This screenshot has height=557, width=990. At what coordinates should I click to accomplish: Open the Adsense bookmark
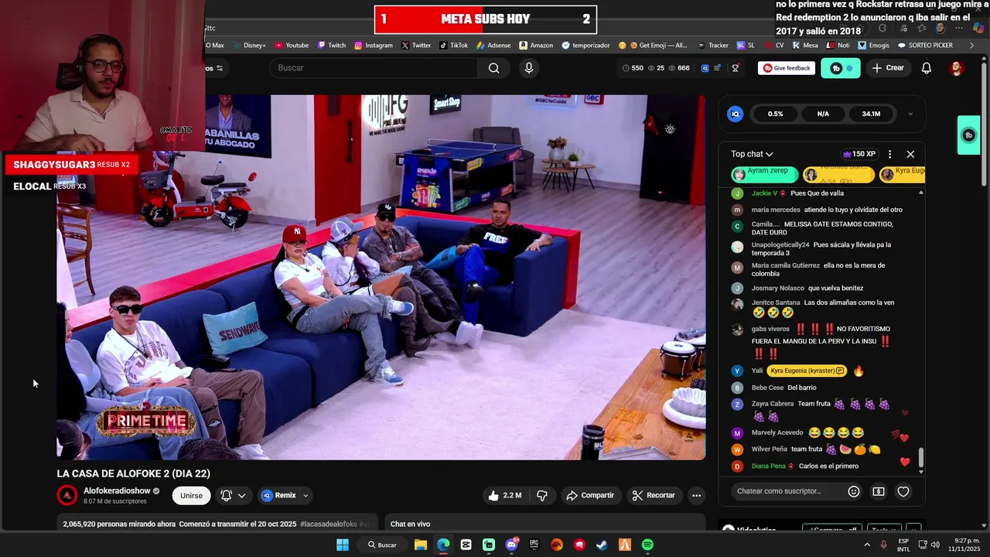493,46
